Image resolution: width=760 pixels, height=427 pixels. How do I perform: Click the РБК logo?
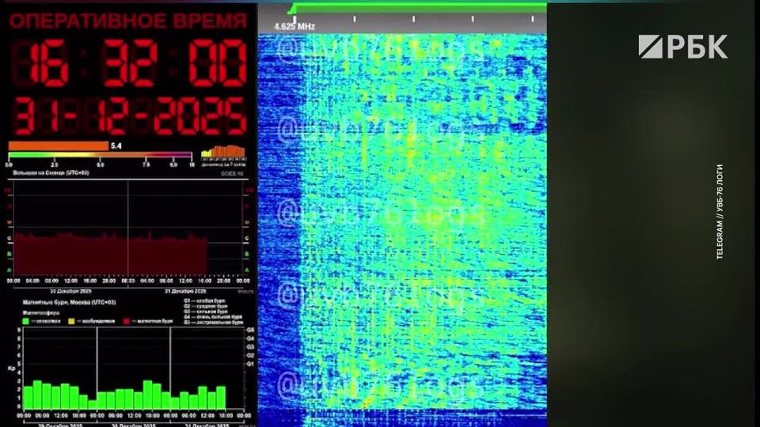682,47
